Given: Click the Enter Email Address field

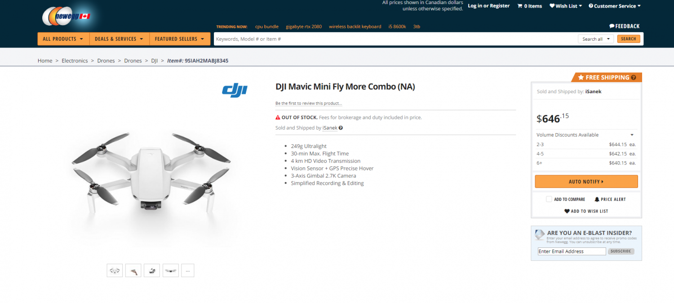Looking at the screenshot, I should (572, 251).
